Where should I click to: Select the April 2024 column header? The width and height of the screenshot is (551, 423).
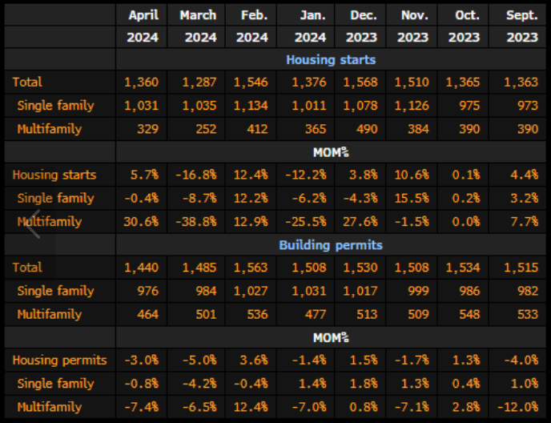click(x=143, y=26)
